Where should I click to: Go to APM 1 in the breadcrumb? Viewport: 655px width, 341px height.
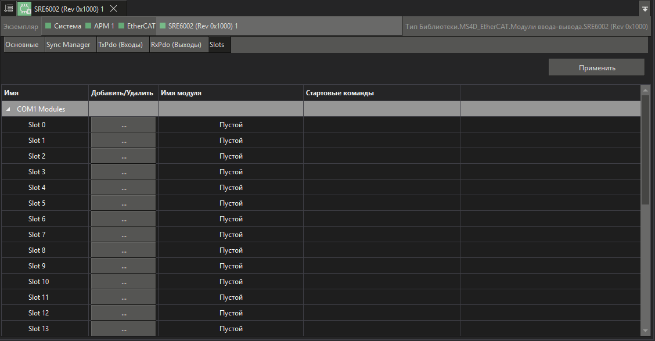[x=100, y=26]
